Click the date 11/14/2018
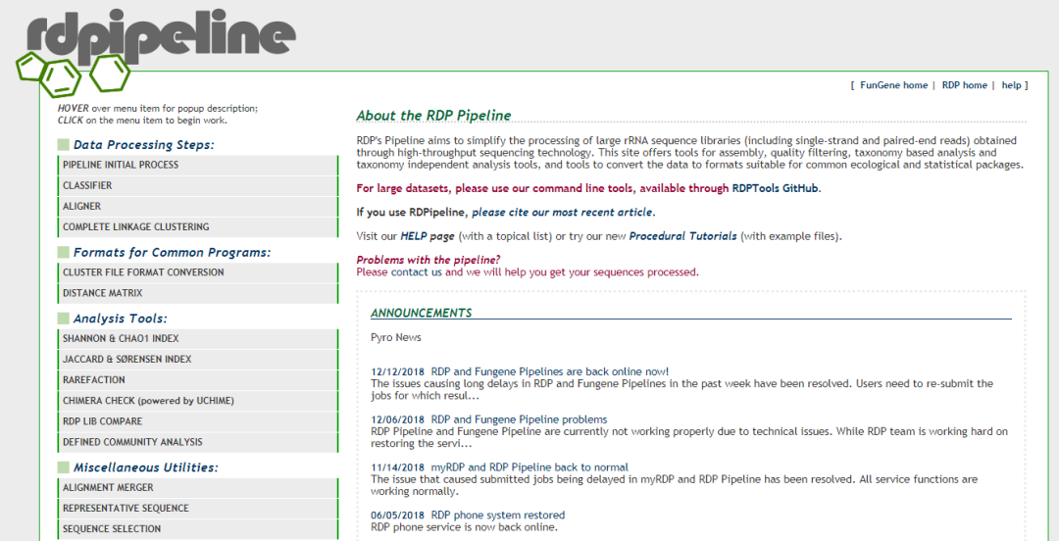1059x541 pixels. click(398, 468)
